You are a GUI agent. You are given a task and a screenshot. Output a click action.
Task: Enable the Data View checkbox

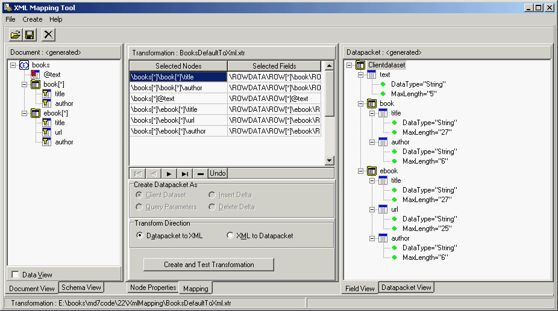(x=15, y=275)
